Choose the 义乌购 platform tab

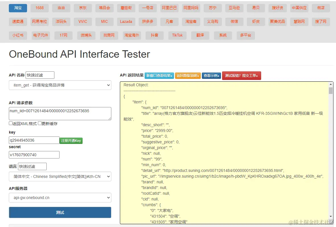click(213, 22)
